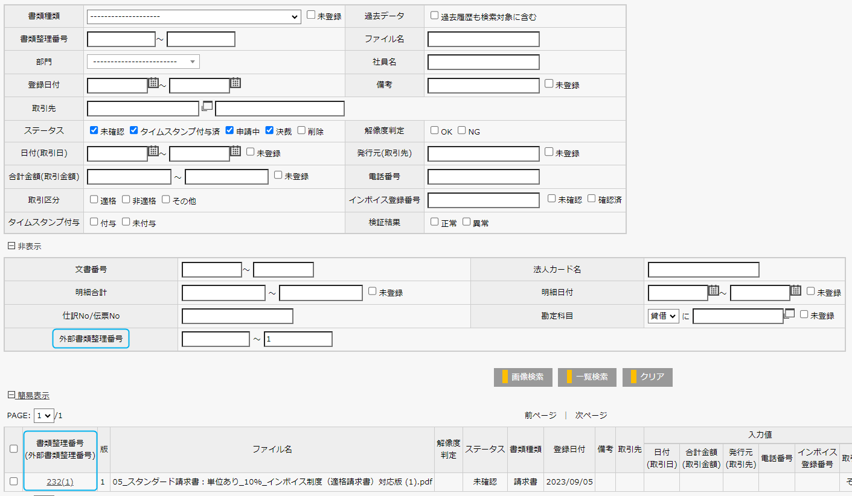Check 適格 under 取引区分

pyautogui.click(x=94, y=199)
